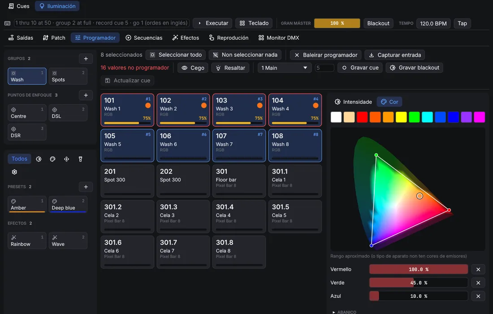
Task: Toggle Cego blind mode
Action: [193, 68]
